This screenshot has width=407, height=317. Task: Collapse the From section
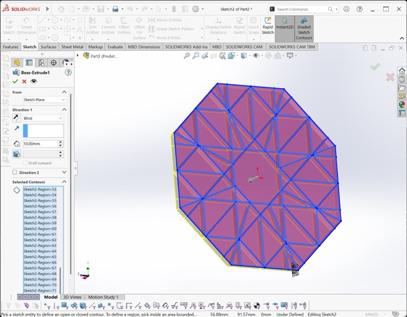tap(64, 92)
